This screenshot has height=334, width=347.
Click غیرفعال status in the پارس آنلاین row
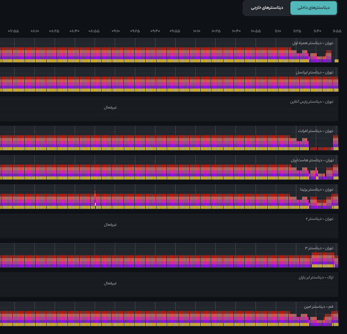coord(110,108)
